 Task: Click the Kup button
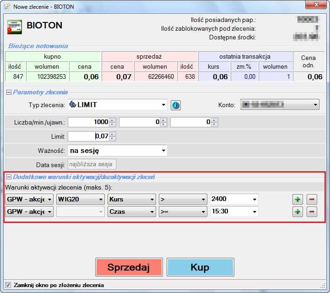pos(200,267)
